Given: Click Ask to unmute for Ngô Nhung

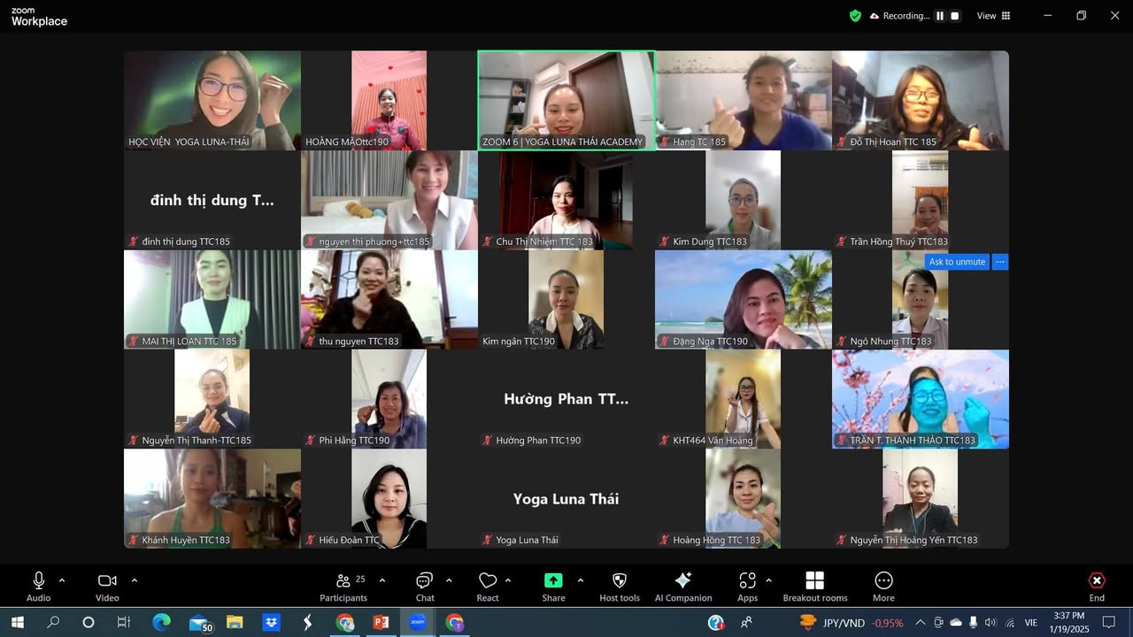Looking at the screenshot, I should coord(957,262).
